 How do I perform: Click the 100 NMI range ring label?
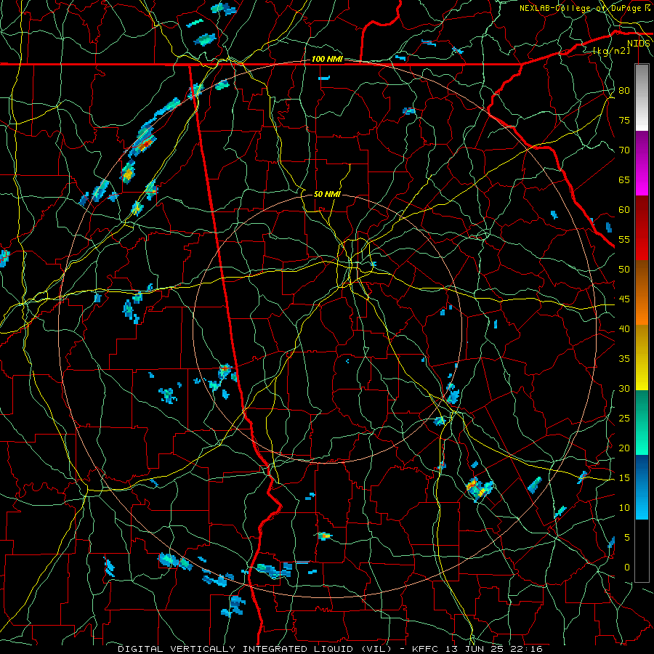tap(327, 60)
